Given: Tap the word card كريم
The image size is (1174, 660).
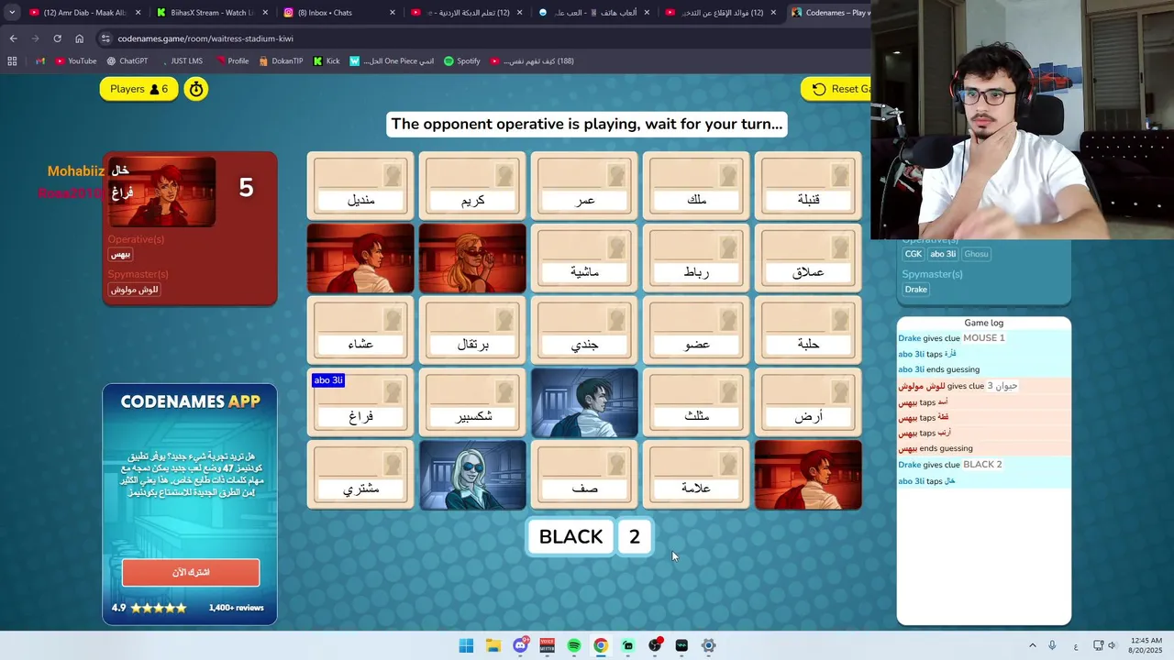Looking at the screenshot, I should (472, 186).
